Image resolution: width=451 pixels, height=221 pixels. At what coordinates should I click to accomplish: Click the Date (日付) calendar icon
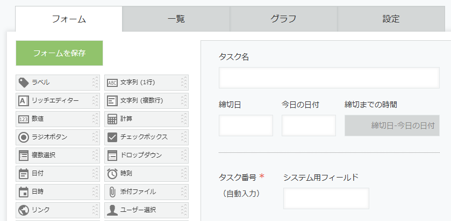tap(24, 174)
